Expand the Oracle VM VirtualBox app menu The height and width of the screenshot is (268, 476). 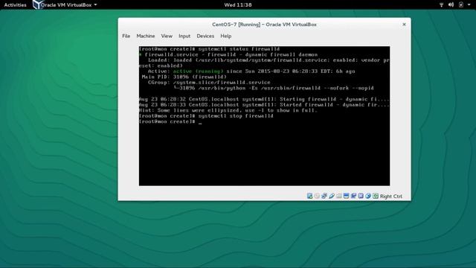pos(68,5)
